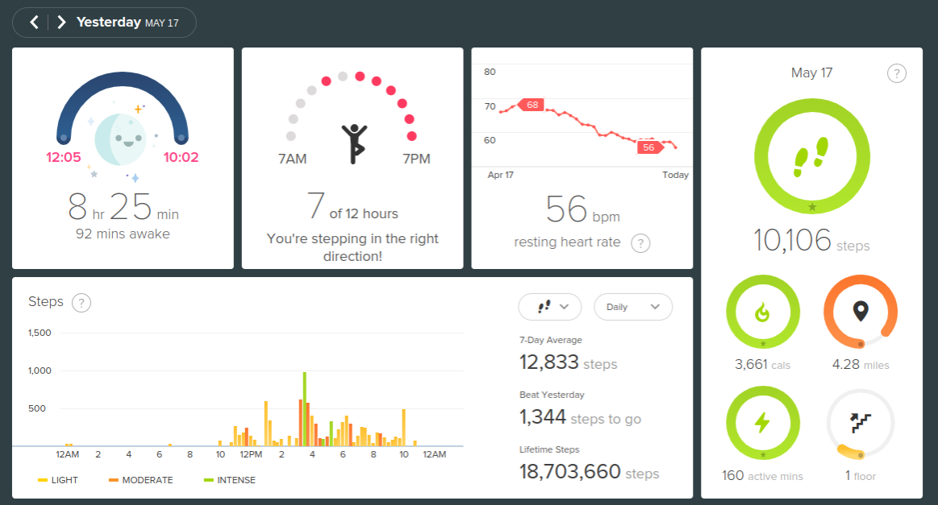Image resolution: width=938 pixels, height=505 pixels.
Task: Open the footsteps metric selector dropdown
Action: pyautogui.click(x=550, y=307)
